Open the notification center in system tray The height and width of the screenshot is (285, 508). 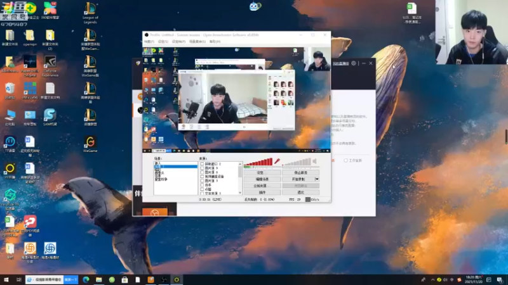(500, 279)
